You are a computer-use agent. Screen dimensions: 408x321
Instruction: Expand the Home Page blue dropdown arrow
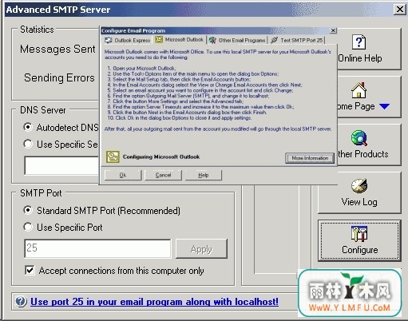pos(384,106)
